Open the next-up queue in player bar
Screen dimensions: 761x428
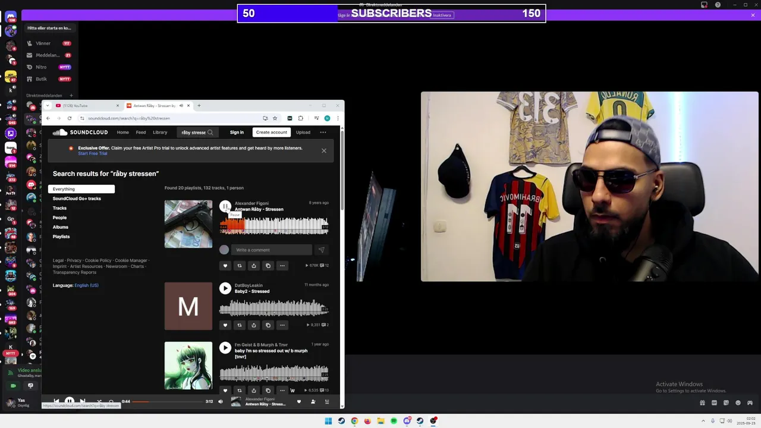327,402
